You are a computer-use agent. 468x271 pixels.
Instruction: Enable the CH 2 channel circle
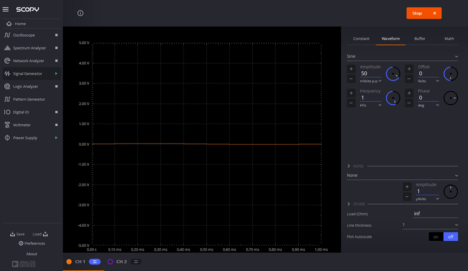[110, 261]
